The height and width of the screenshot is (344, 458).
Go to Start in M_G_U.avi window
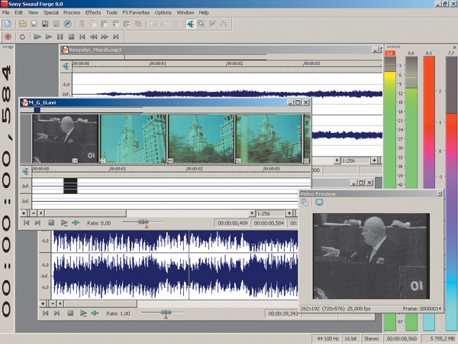coord(26,223)
